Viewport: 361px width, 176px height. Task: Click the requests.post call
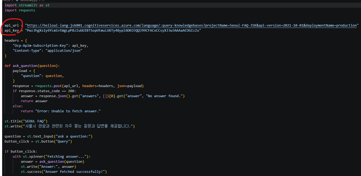[x=89, y=86]
